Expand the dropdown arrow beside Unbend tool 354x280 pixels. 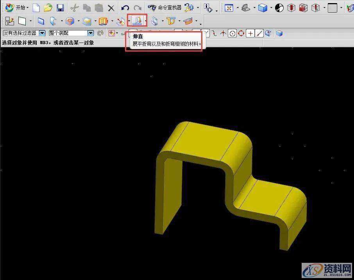146,21
